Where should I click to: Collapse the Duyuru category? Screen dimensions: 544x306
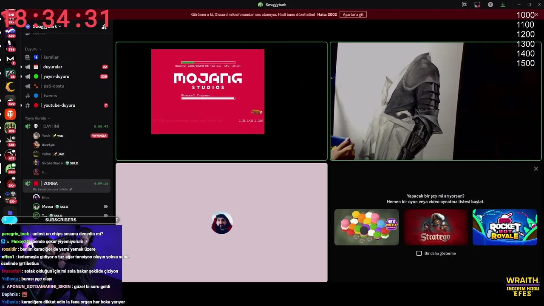pos(33,49)
